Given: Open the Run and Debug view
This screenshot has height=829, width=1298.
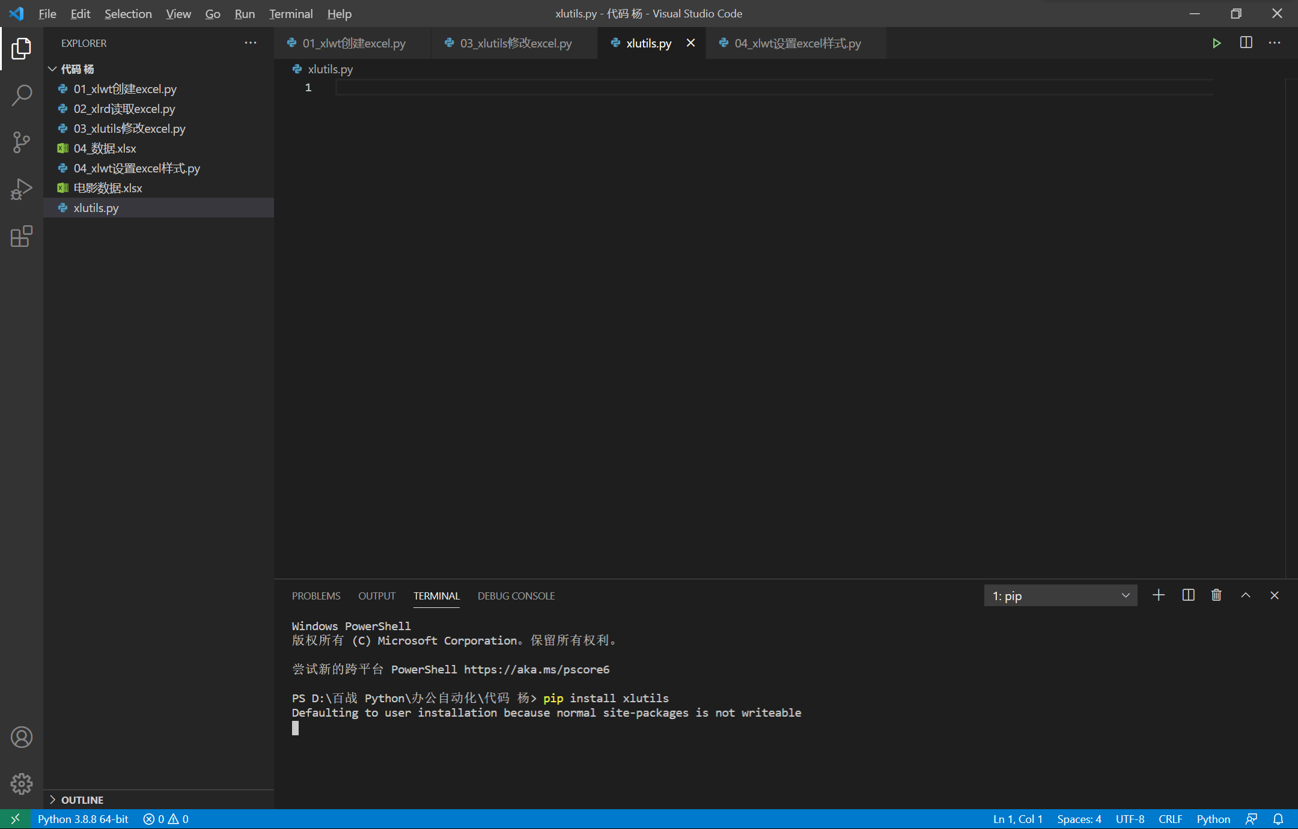Looking at the screenshot, I should (x=22, y=189).
